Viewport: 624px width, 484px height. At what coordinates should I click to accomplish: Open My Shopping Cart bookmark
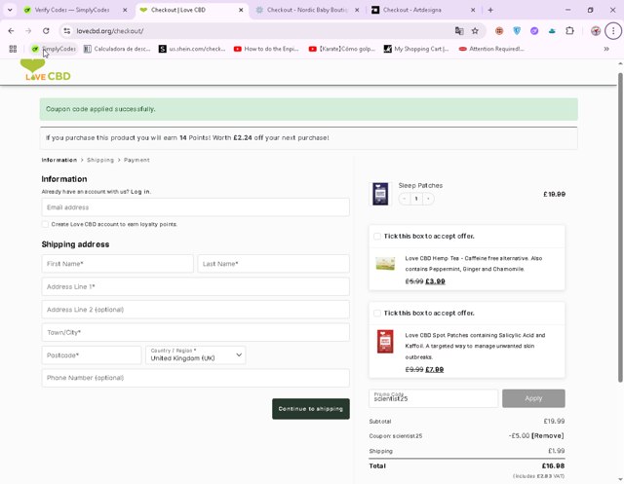point(416,49)
